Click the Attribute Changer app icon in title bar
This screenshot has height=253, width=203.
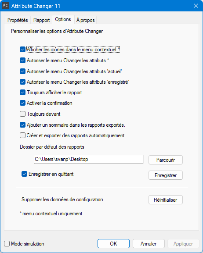5,6
